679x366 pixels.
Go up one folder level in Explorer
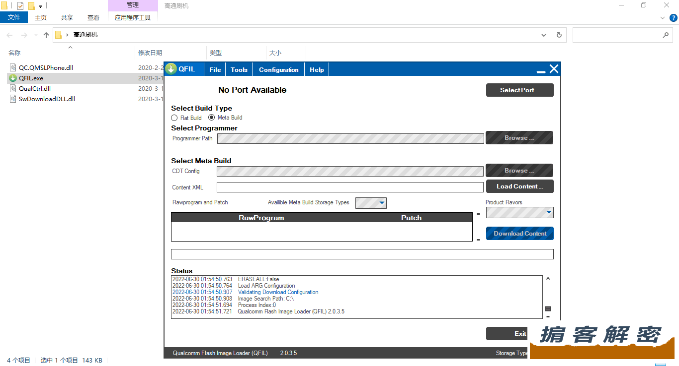[46, 35]
